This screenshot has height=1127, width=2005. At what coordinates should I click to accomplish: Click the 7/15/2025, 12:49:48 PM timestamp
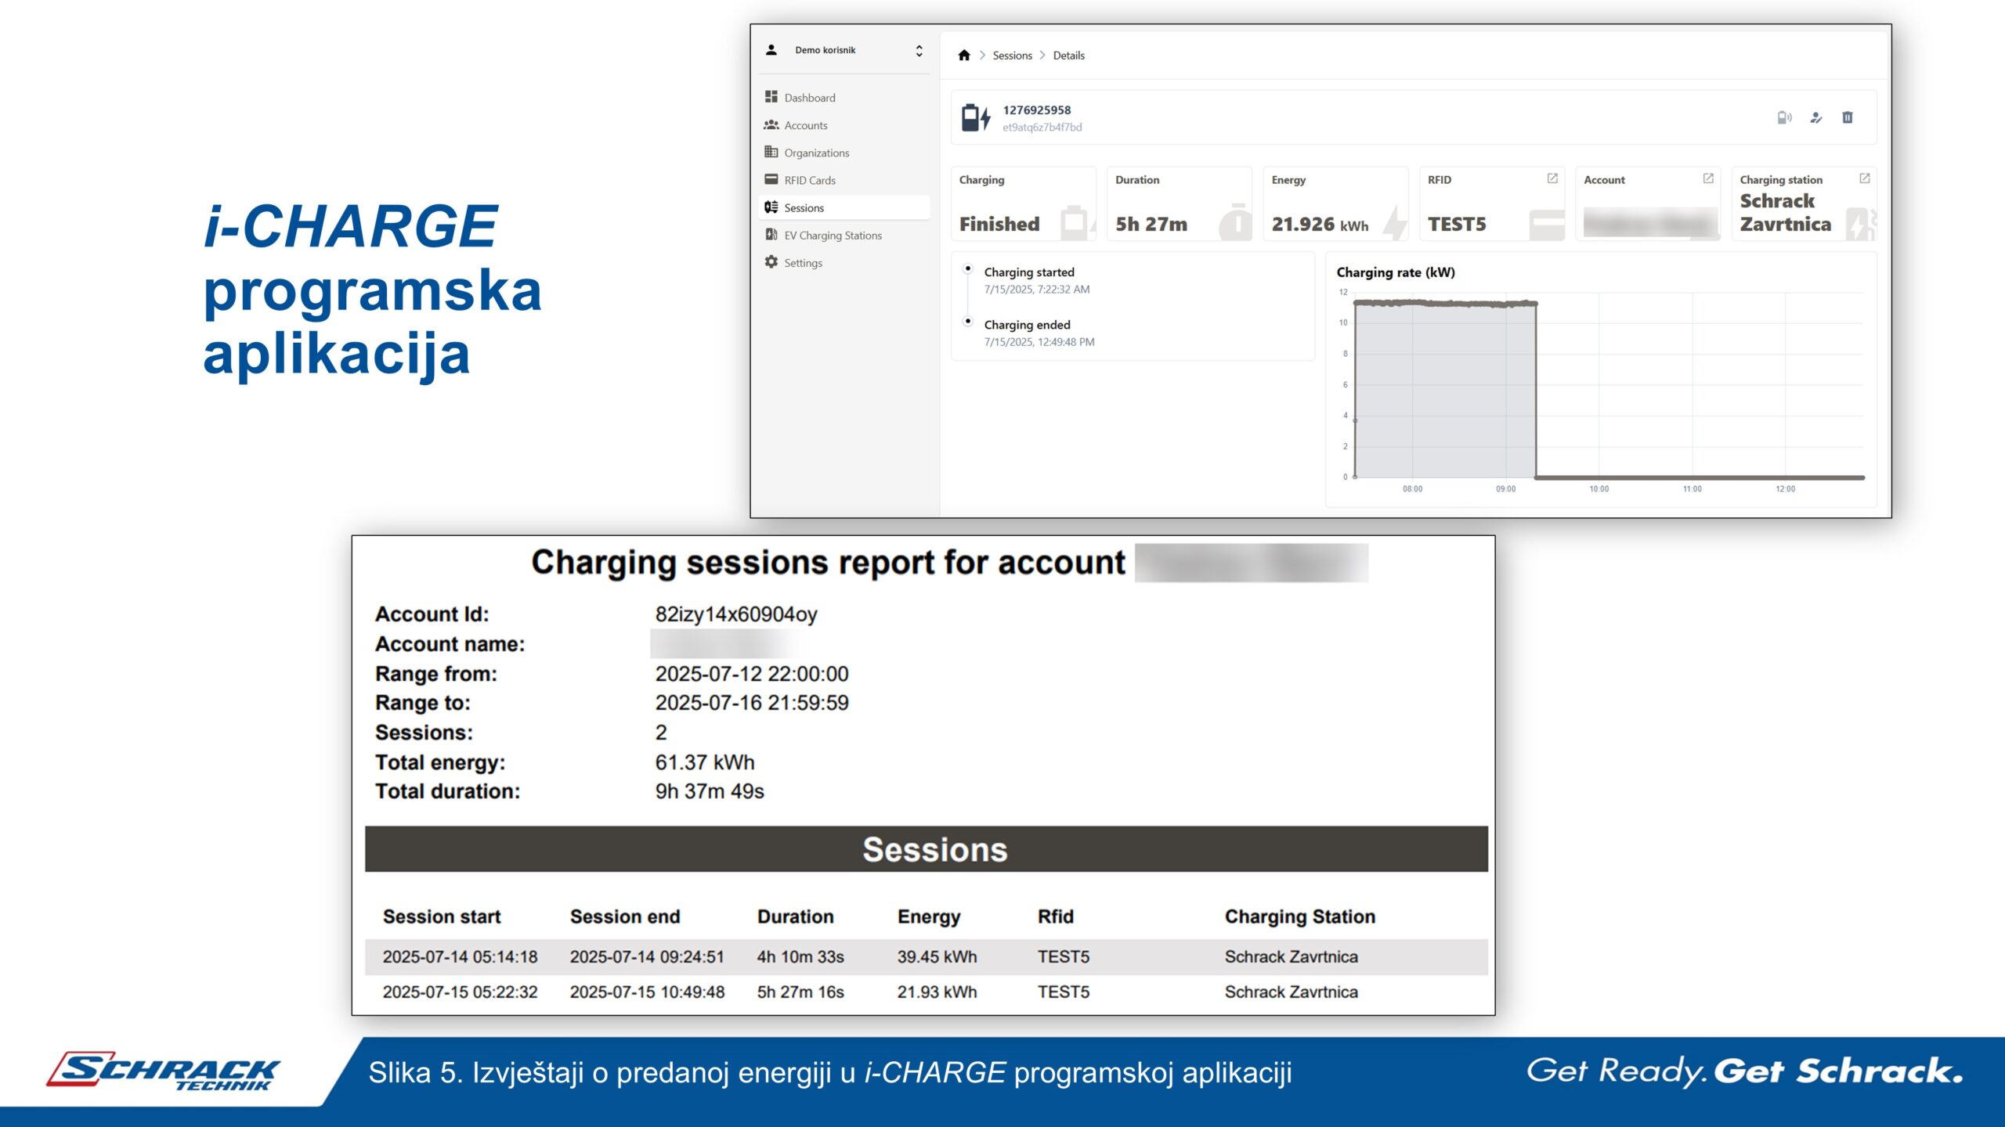tap(1039, 342)
